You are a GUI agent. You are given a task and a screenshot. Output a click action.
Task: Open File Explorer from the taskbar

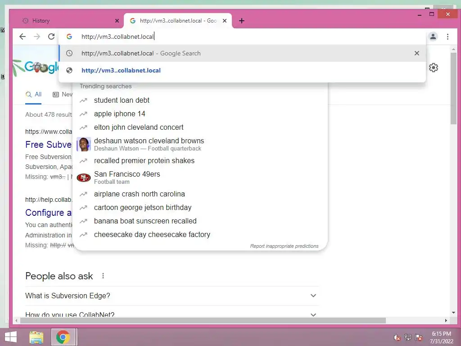pyautogui.click(x=36, y=337)
